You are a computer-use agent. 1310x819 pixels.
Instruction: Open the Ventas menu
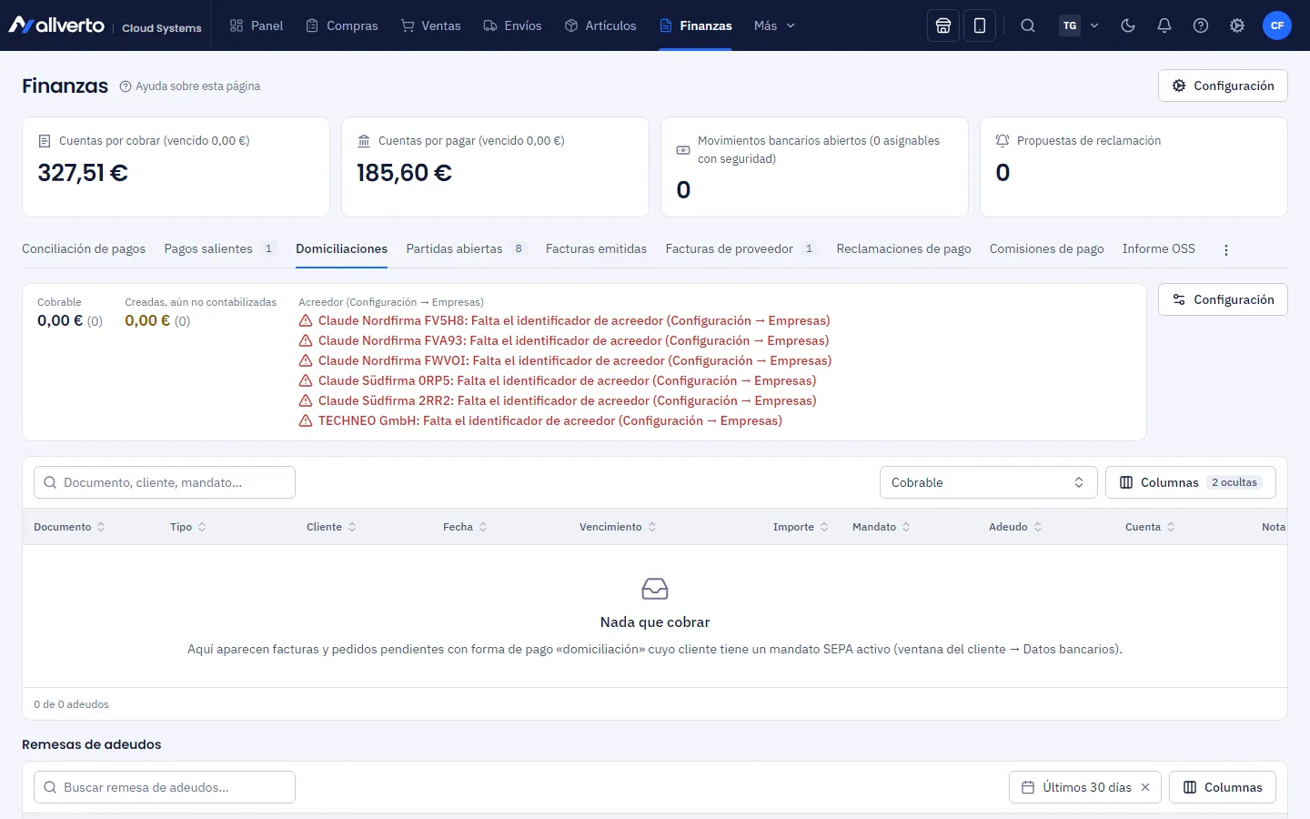pyautogui.click(x=431, y=25)
